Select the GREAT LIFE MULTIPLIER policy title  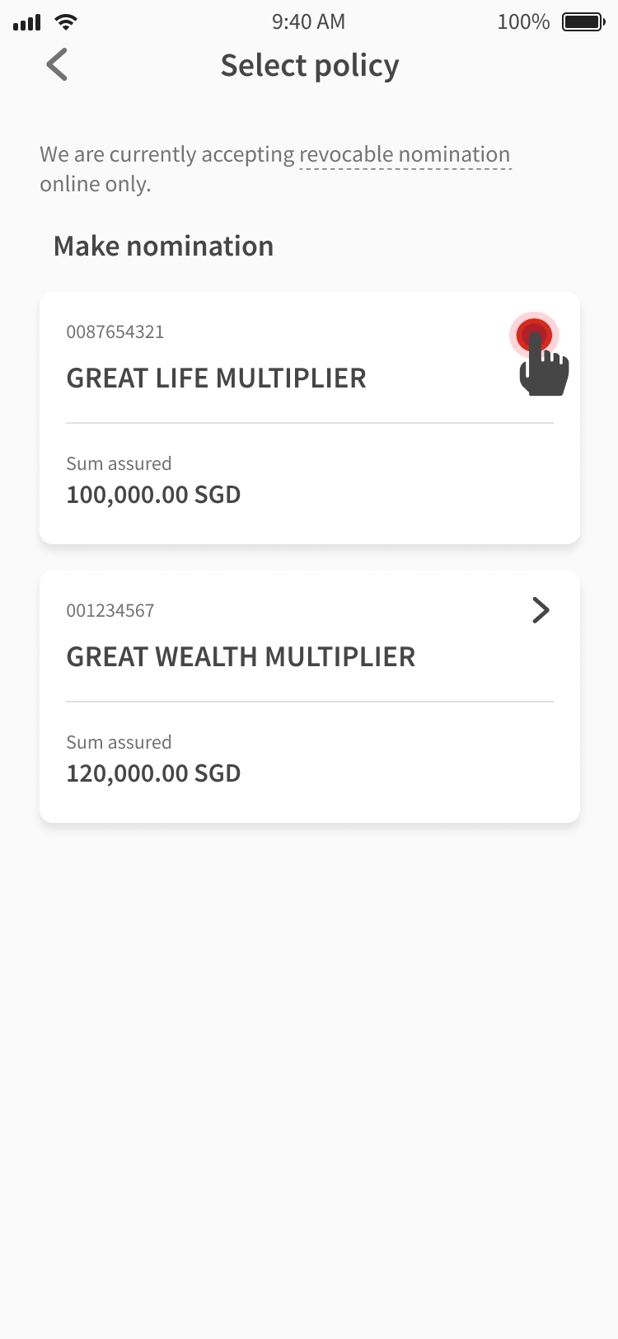(216, 378)
